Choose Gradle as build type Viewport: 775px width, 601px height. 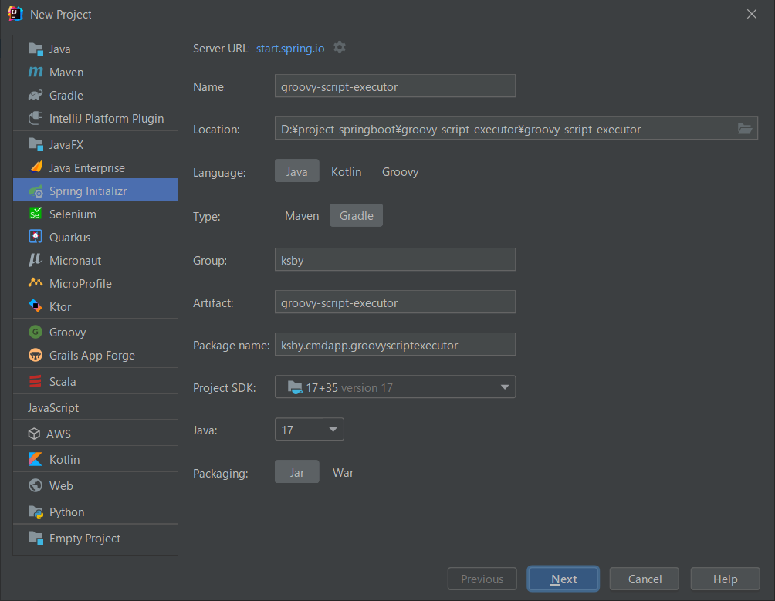(356, 216)
